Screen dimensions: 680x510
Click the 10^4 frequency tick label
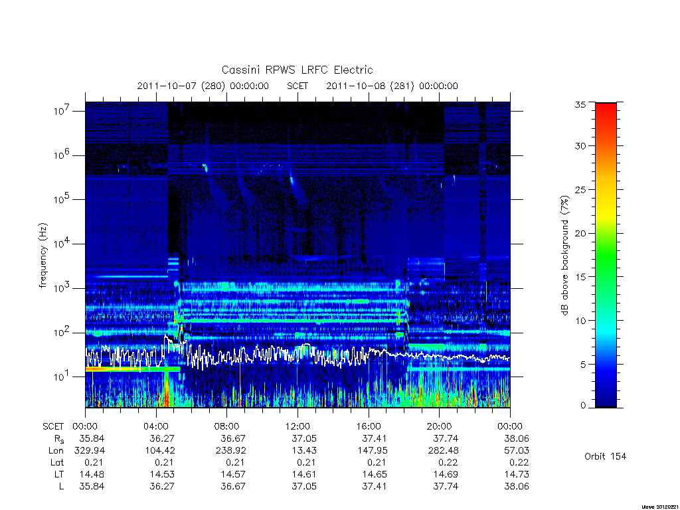pyautogui.click(x=61, y=244)
